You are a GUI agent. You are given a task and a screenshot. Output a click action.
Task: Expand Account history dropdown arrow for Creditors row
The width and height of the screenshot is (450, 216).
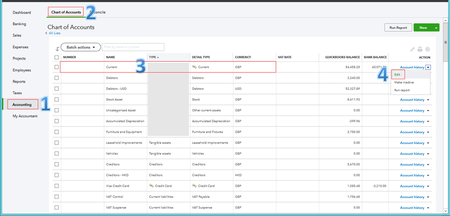(428, 165)
